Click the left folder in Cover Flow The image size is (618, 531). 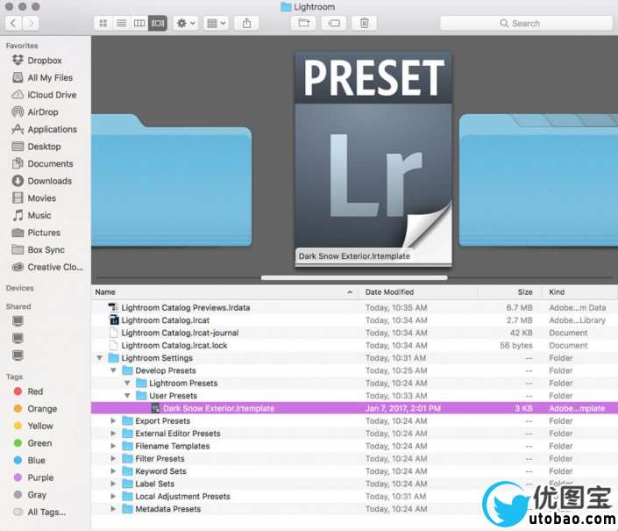[x=172, y=180]
